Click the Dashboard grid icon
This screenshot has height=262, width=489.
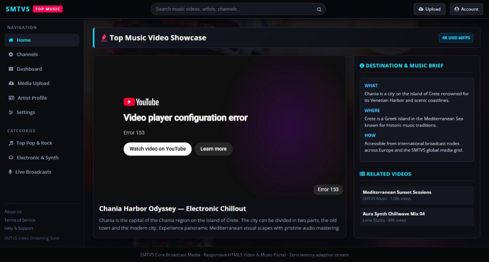[11, 69]
